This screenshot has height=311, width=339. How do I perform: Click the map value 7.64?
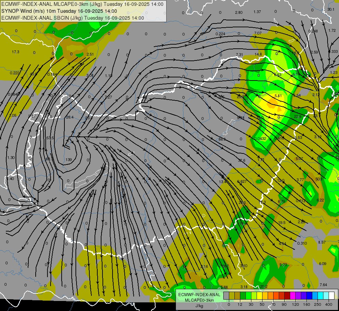pyautogui.click(x=323, y=285)
